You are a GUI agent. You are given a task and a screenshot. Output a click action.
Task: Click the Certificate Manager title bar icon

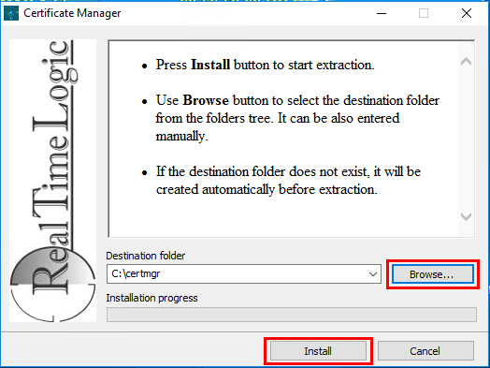11,13
